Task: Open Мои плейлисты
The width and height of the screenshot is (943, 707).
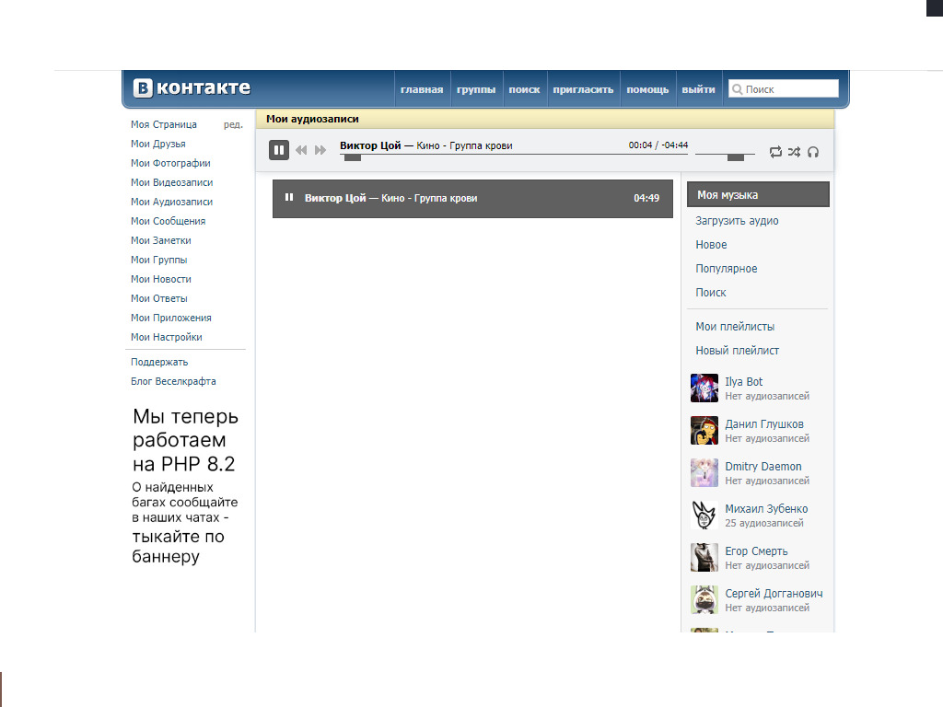Action: pyautogui.click(x=735, y=327)
